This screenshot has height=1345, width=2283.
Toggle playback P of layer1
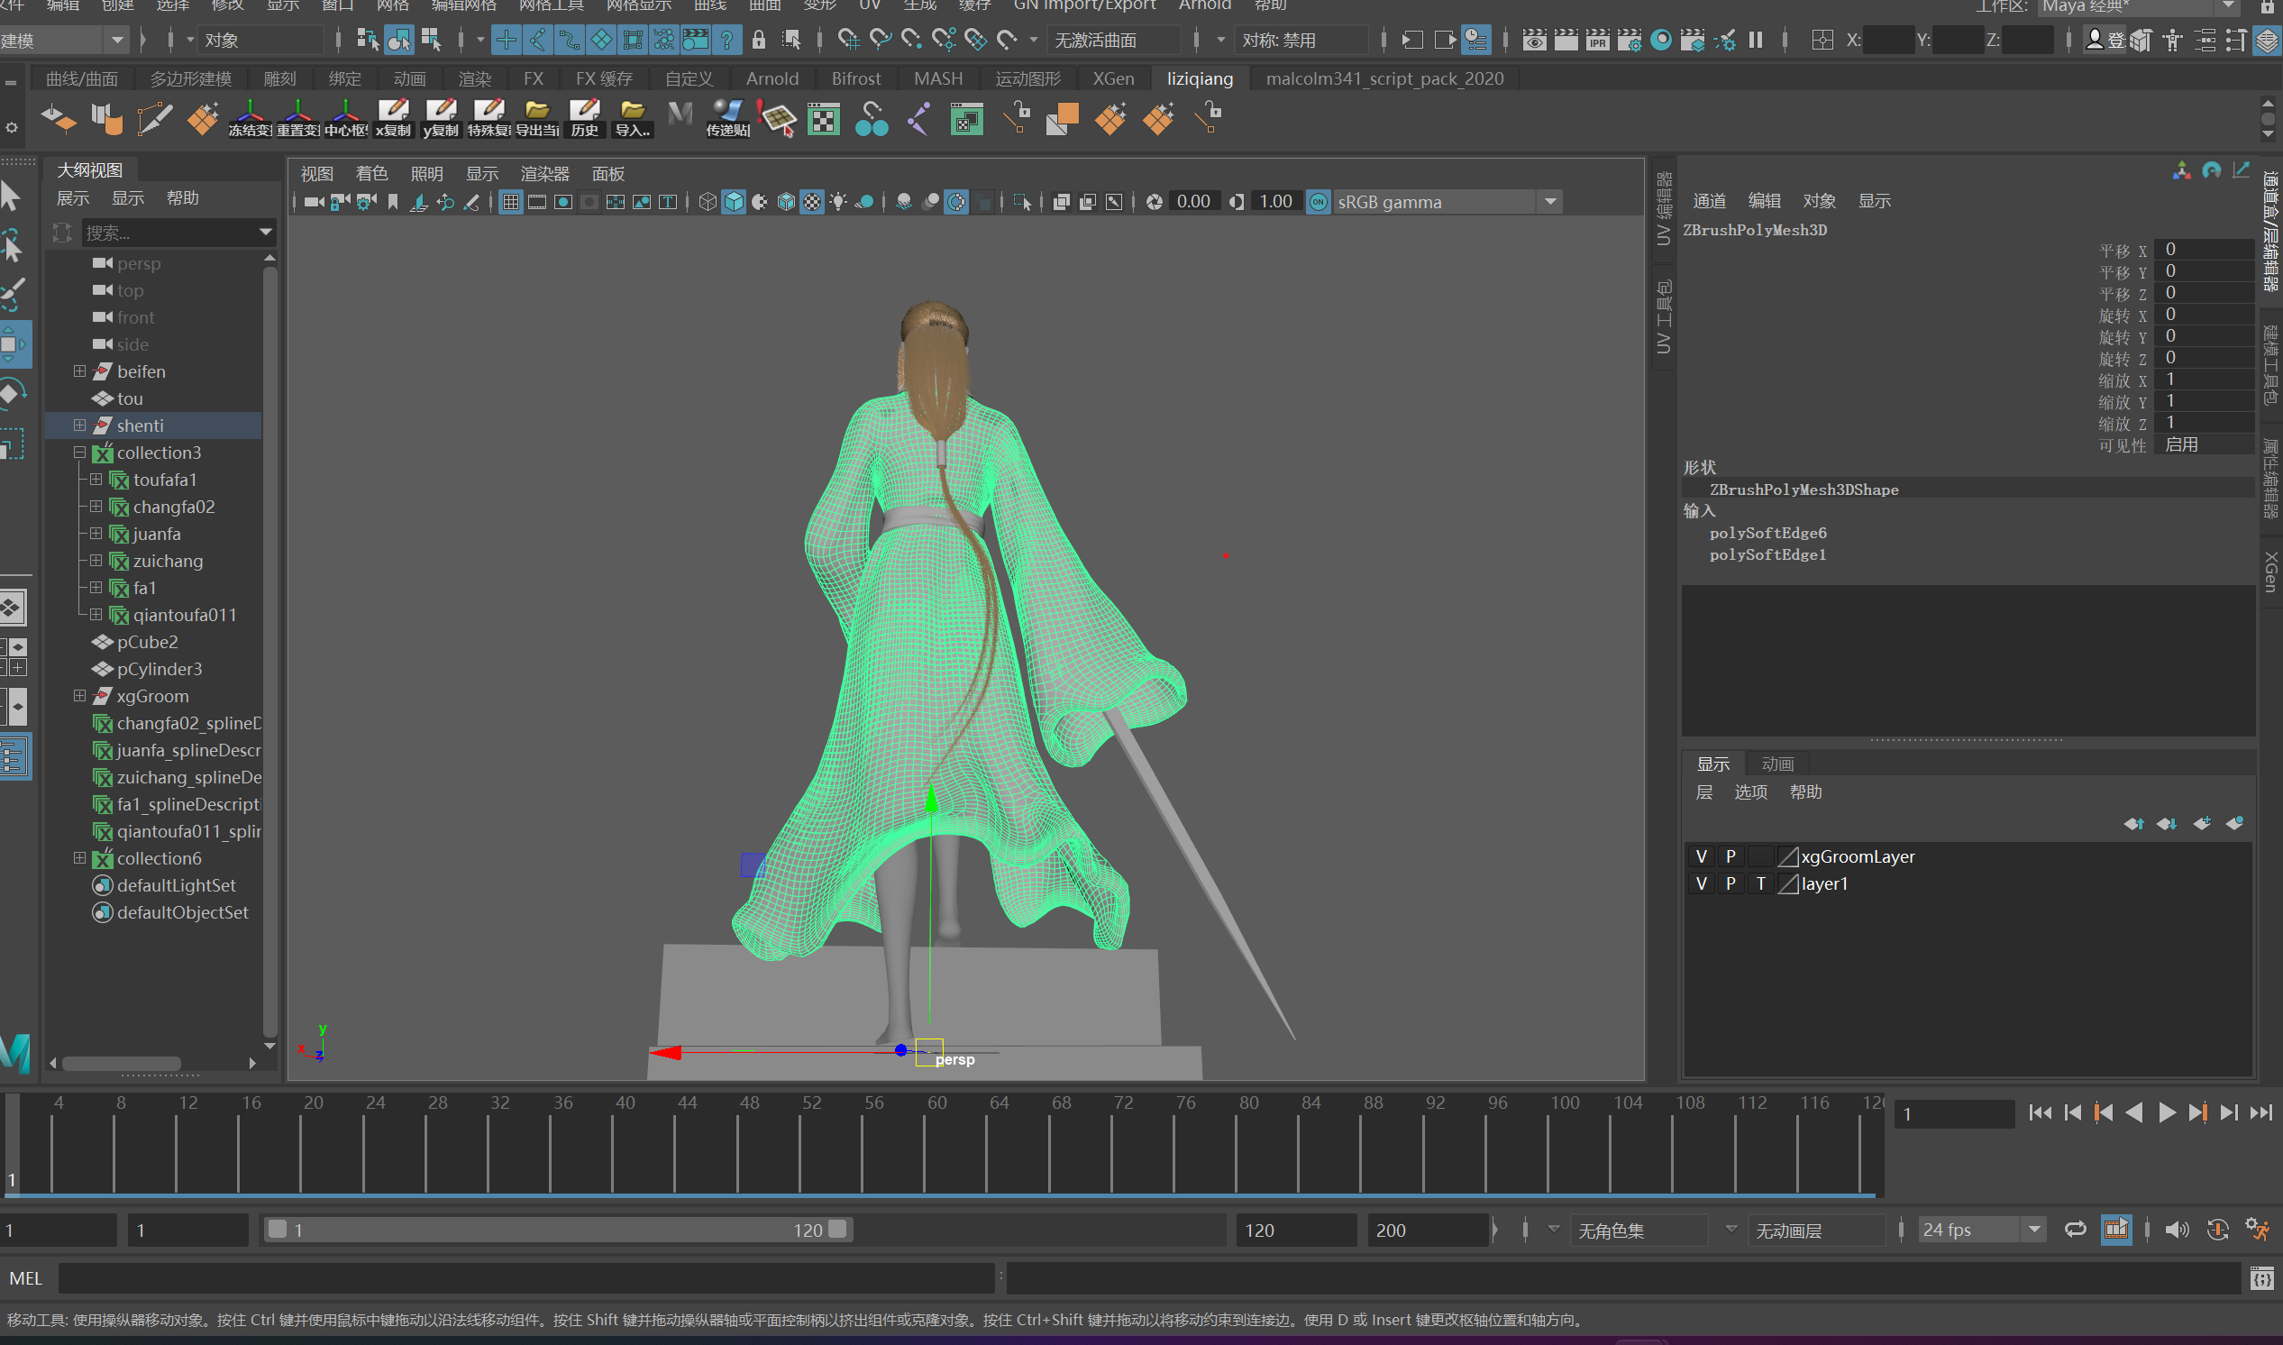tap(1731, 883)
